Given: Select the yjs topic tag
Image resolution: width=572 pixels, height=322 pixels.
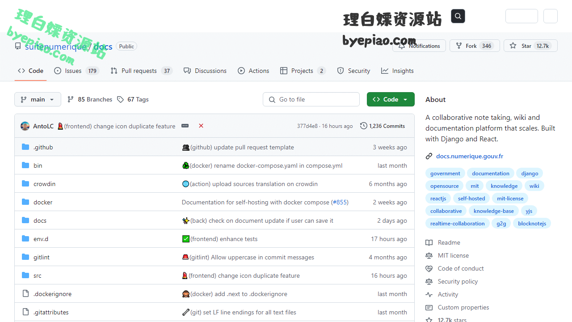Looking at the screenshot, I should pos(529,211).
